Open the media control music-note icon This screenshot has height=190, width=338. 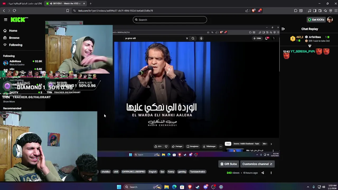[x=309, y=11]
